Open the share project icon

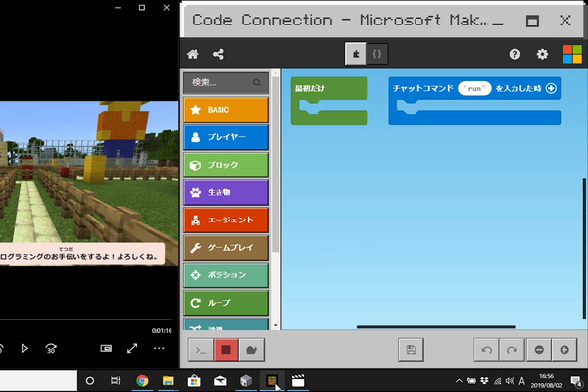point(219,55)
